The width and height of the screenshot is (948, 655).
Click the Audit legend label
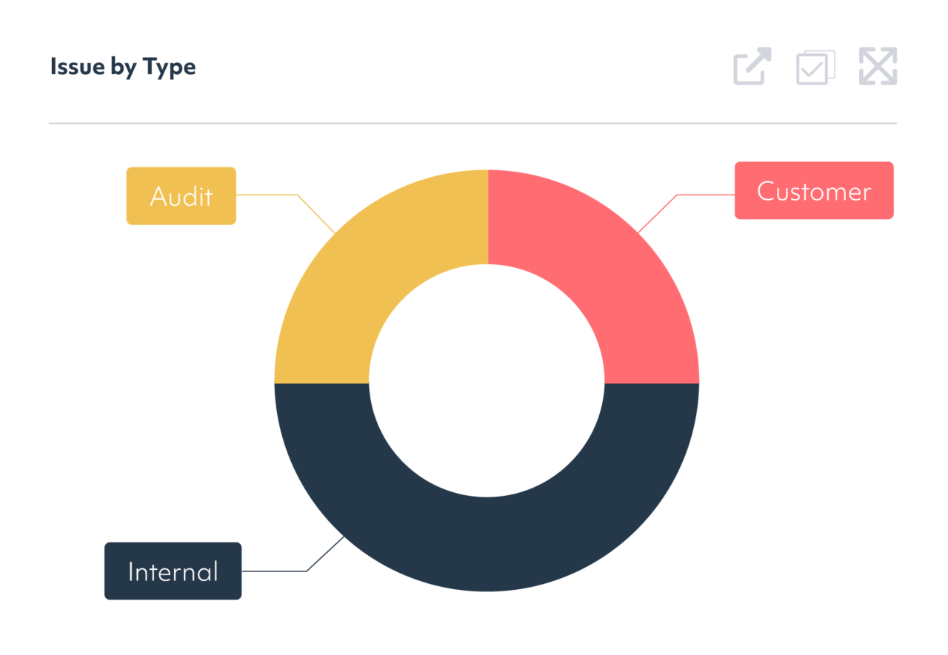click(x=181, y=195)
